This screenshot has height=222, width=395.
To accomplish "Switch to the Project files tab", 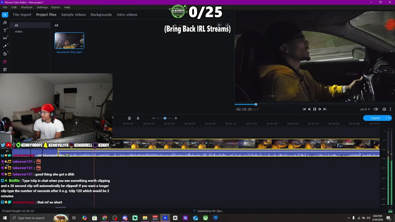I will pyautogui.click(x=46, y=14).
